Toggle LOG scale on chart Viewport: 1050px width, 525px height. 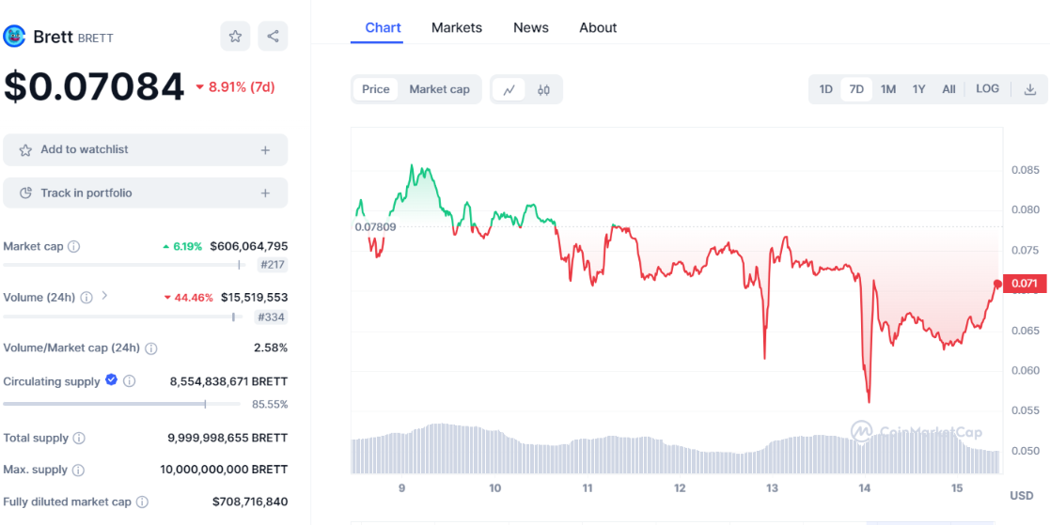pos(988,89)
